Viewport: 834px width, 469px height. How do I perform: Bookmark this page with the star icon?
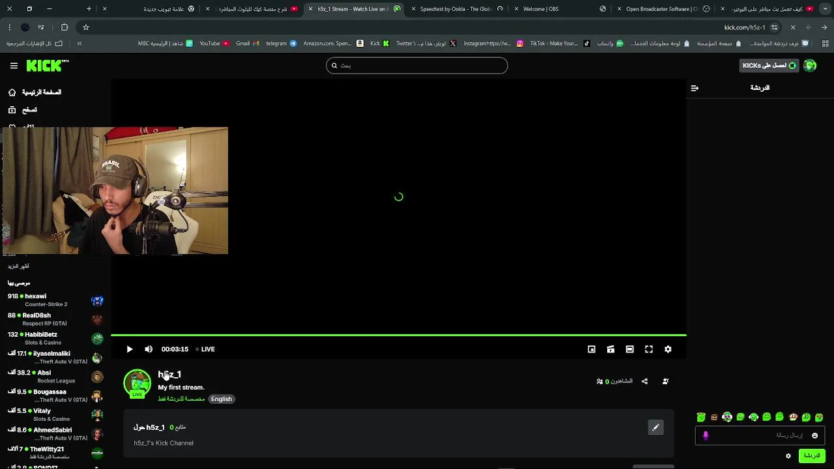click(85, 27)
